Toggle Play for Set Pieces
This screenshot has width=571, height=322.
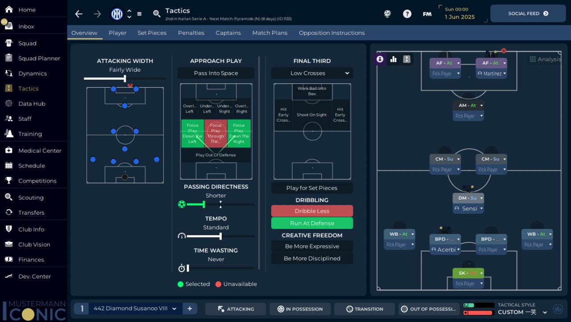[x=312, y=188]
